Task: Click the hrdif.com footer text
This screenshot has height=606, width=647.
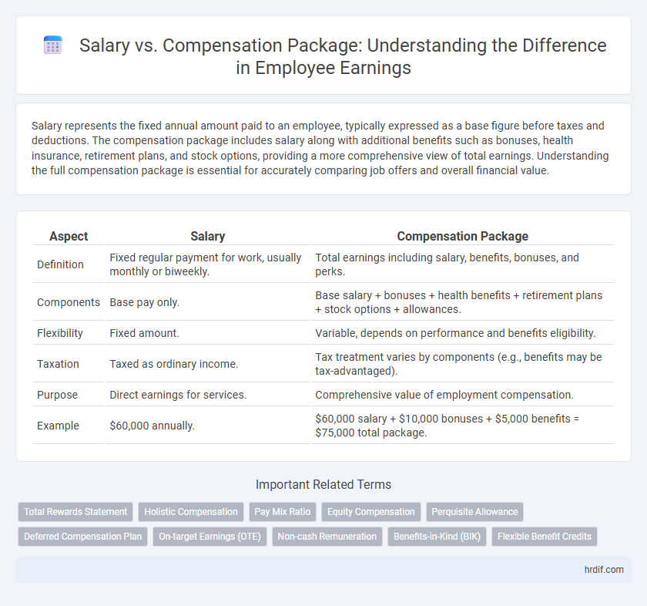Action: tap(604, 570)
